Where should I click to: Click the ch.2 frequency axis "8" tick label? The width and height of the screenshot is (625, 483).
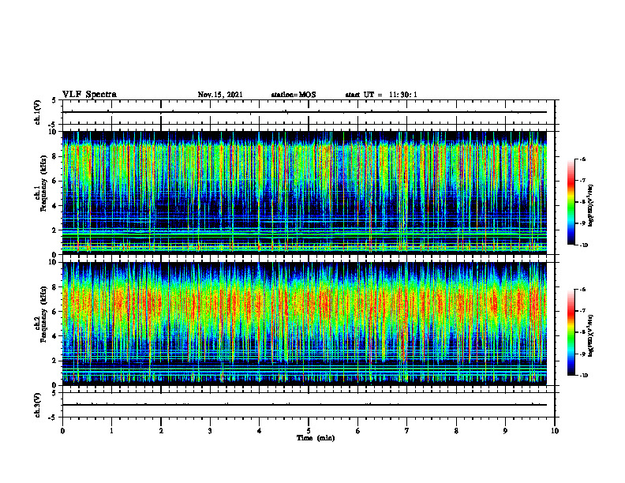click(x=55, y=287)
